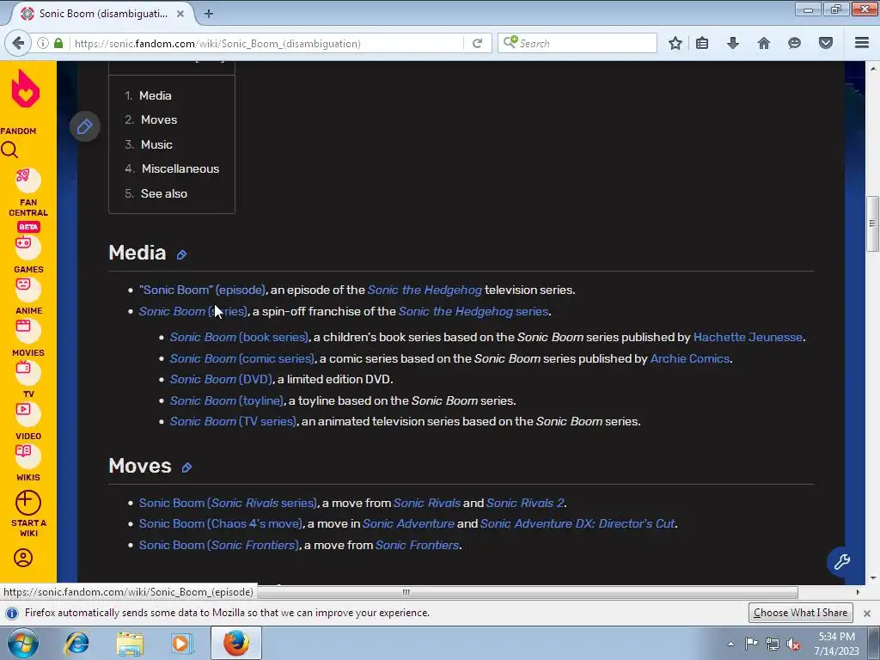
Task: Open the Movies sidebar icon
Action: tap(27, 330)
